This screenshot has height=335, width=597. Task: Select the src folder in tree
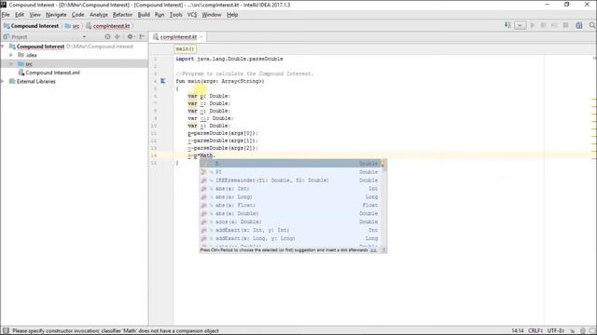coord(74,64)
